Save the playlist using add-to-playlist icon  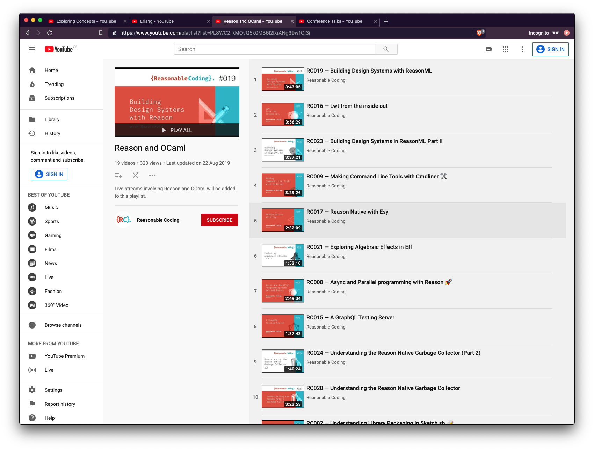pos(119,175)
